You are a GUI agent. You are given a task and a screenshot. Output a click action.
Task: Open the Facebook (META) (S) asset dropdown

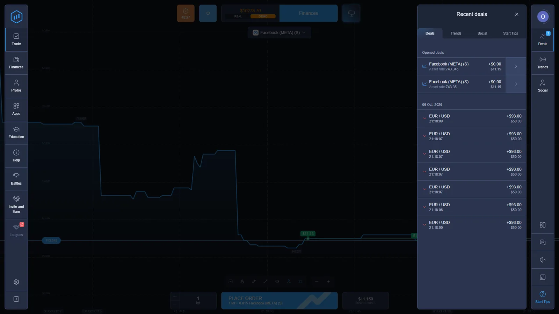point(279,33)
